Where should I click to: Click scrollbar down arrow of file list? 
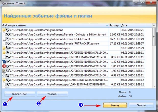tap(154, 87)
